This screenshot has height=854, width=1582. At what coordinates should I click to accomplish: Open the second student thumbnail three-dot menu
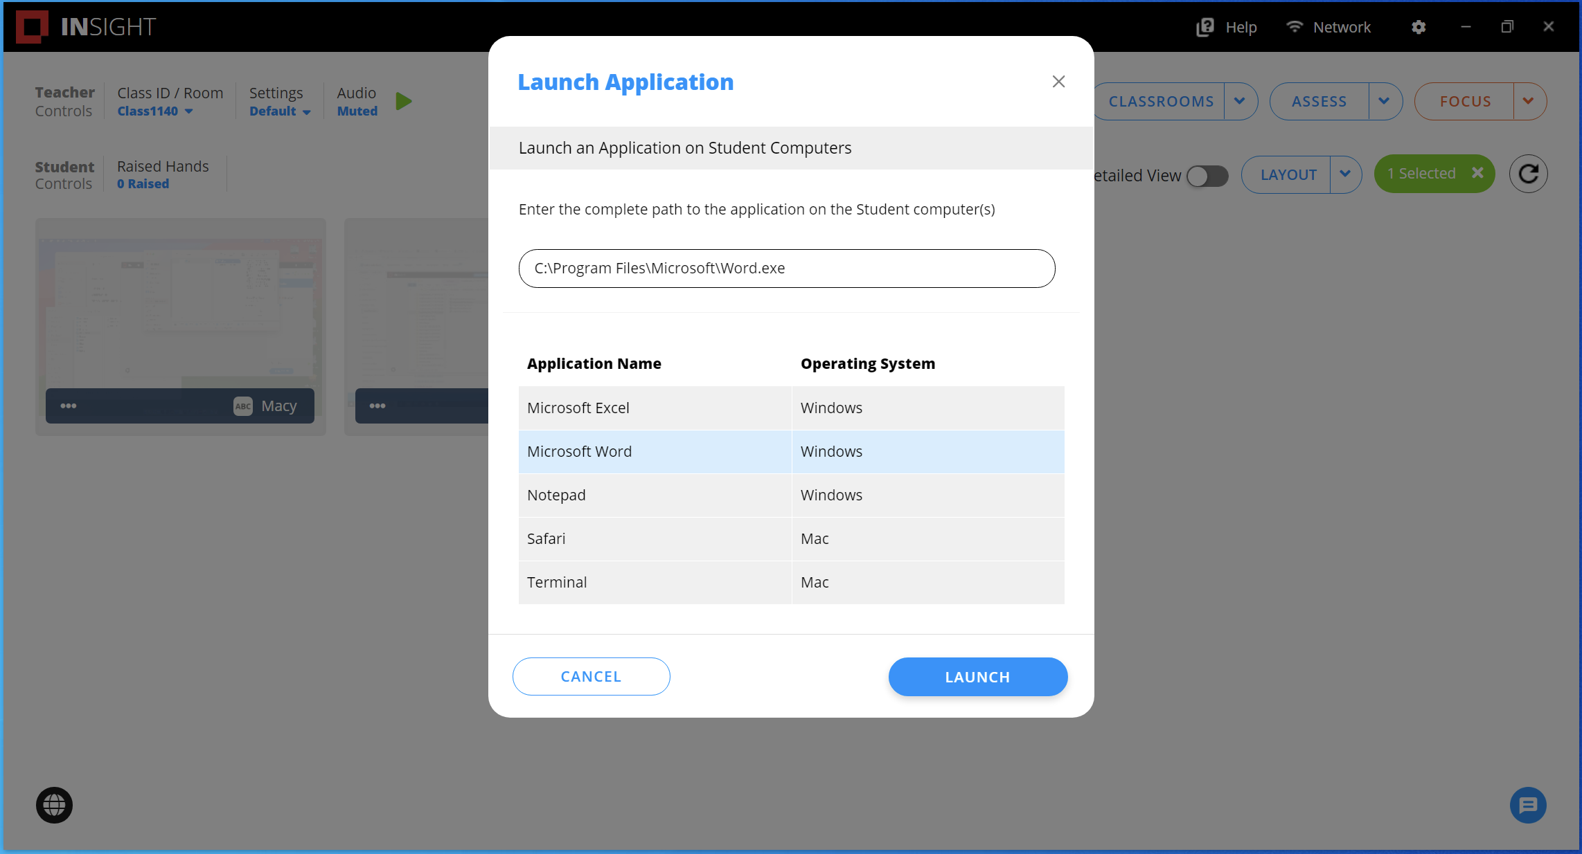[377, 406]
